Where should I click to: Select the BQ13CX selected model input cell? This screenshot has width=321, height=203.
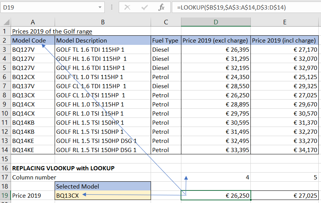(103, 195)
